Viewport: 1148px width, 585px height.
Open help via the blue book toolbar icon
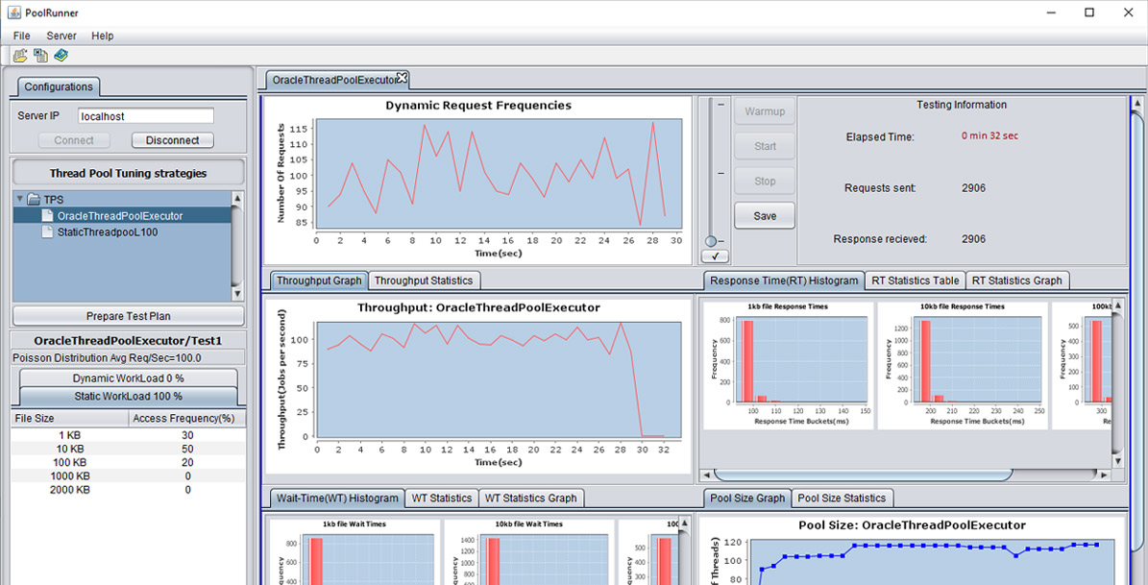[60, 55]
